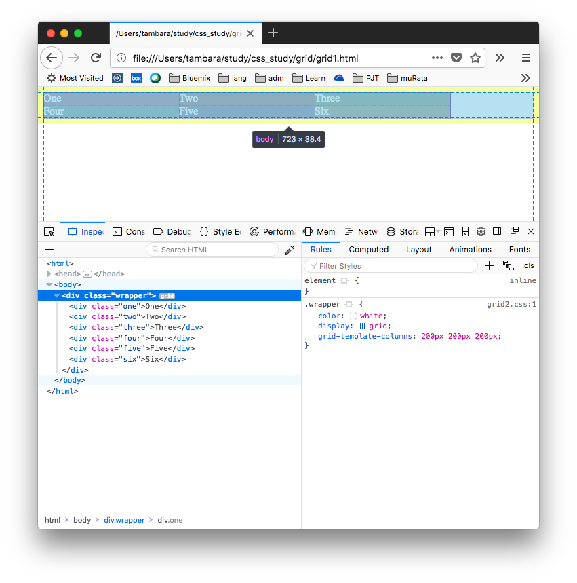Open the Bluemix bookmarks folder
577x583 pixels.
coord(189,78)
